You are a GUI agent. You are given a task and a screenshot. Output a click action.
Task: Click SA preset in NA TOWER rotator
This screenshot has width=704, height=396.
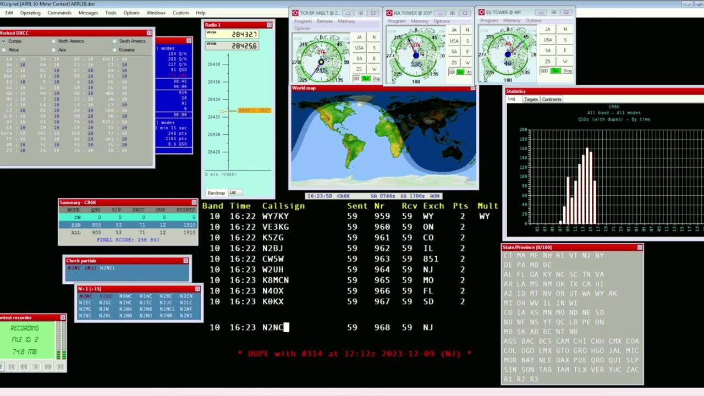click(x=454, y=51)
